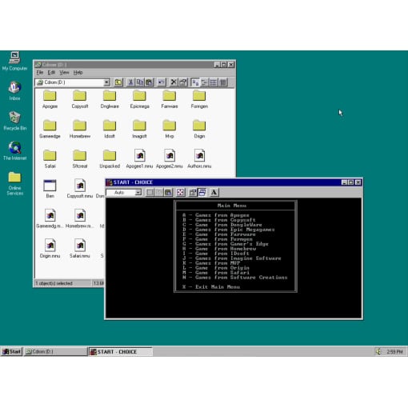Viewport: 408px width, 408px height.
Task: Toggle the Background button in START - CHOICE toolbar
Action: (x=202, y=192)
